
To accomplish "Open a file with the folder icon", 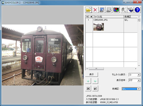I will [x=89, y=10].
